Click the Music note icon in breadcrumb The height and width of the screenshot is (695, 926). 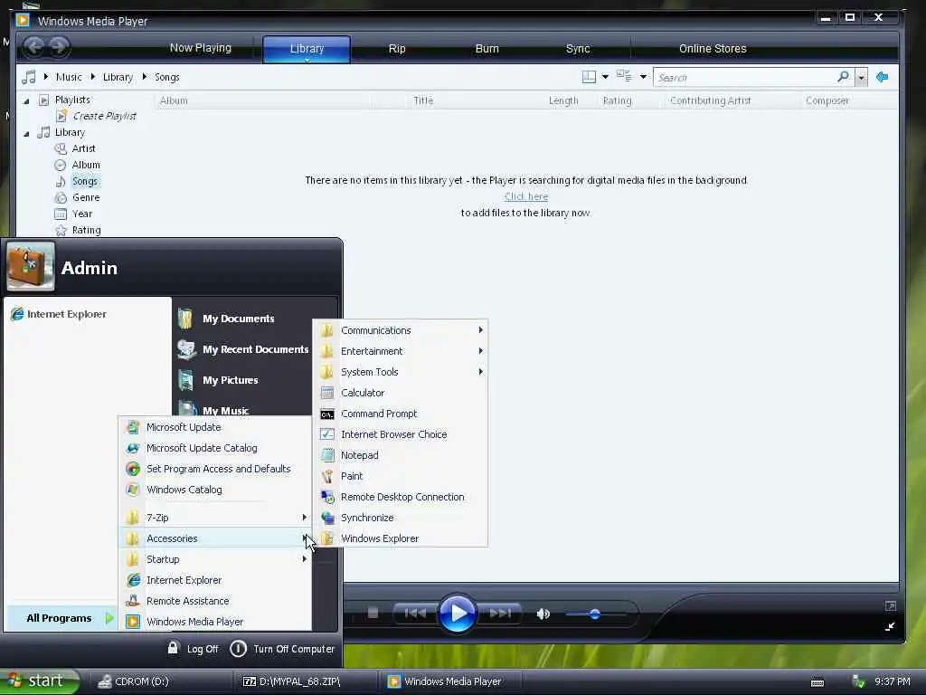click(28, 77)
